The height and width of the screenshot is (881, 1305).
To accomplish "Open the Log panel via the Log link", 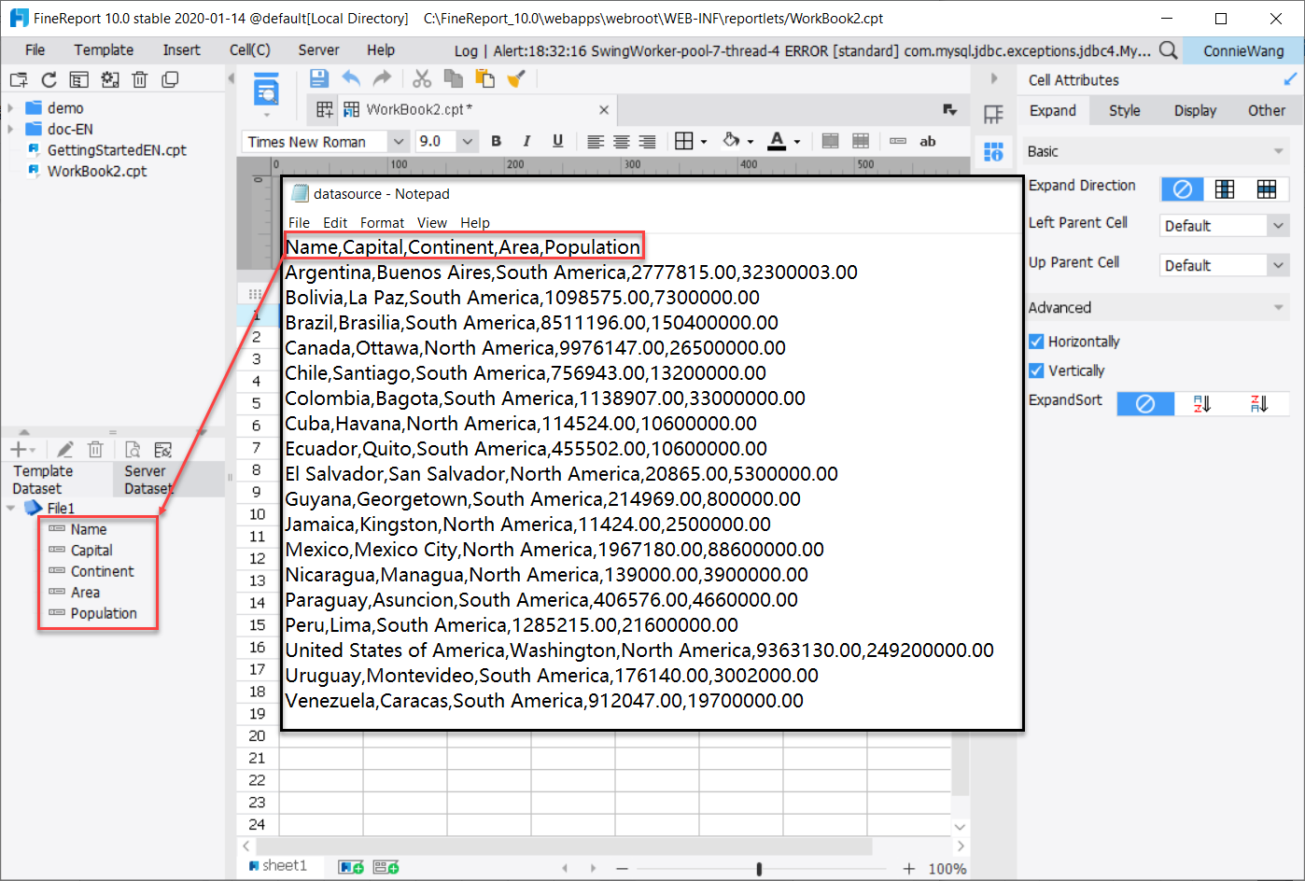I will pyautogui.click(x=466, y=49).
